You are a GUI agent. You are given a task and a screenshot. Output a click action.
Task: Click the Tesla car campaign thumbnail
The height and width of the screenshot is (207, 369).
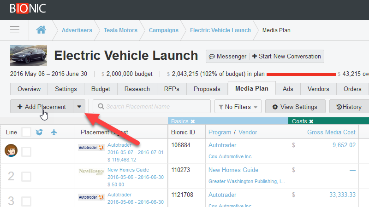point(29,55)
